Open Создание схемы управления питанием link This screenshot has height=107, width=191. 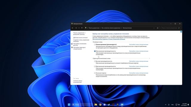click(81, 41)
